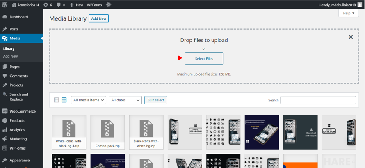Image resolution: width=365 pixels, height=168 pixels.
Task: Open the pending updates icon showing 6
Action: [48, 5]
